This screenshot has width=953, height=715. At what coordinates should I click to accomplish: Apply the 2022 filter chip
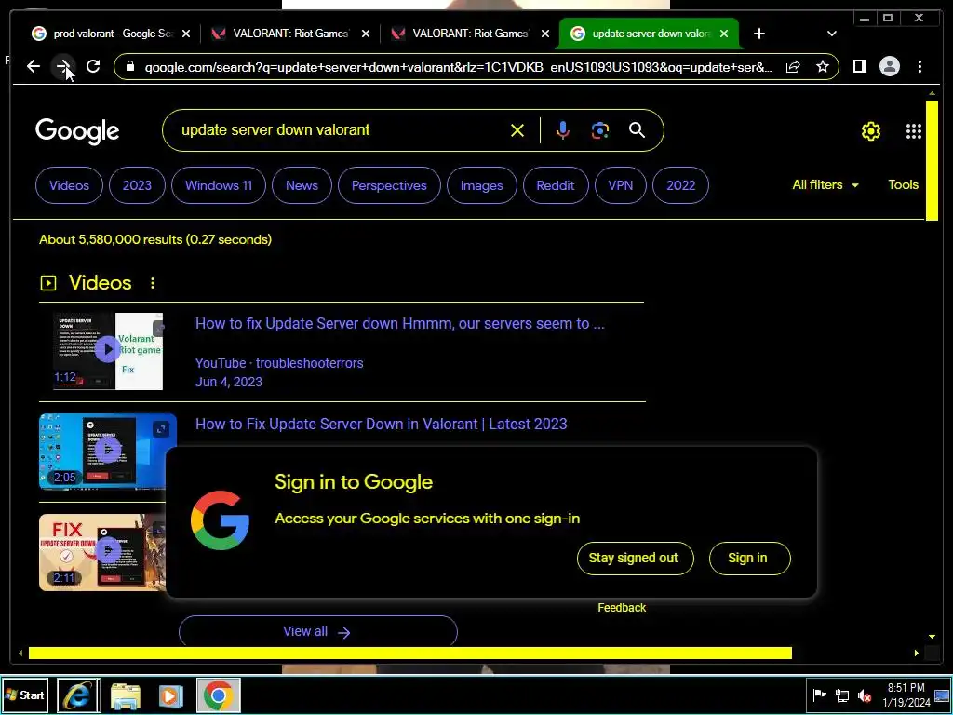[x=680, y=185]
